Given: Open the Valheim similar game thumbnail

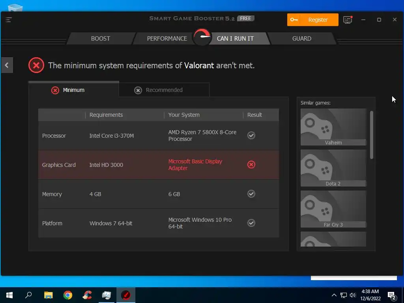Looking at the screenshot, I should [333, 127].
